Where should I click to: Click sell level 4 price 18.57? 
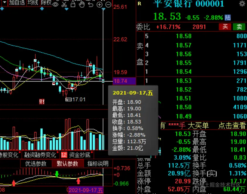point(183,45)
